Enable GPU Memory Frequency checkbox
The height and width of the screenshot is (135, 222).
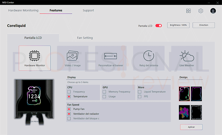click(104, 92)
